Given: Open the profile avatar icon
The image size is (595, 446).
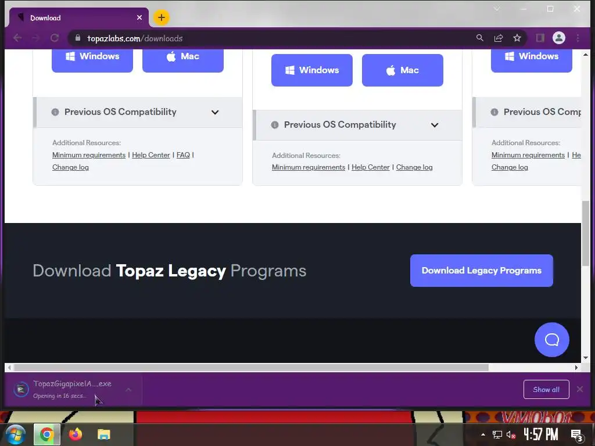Looking at the screenshot, I should pyautogui.click(x=558, y=38).
